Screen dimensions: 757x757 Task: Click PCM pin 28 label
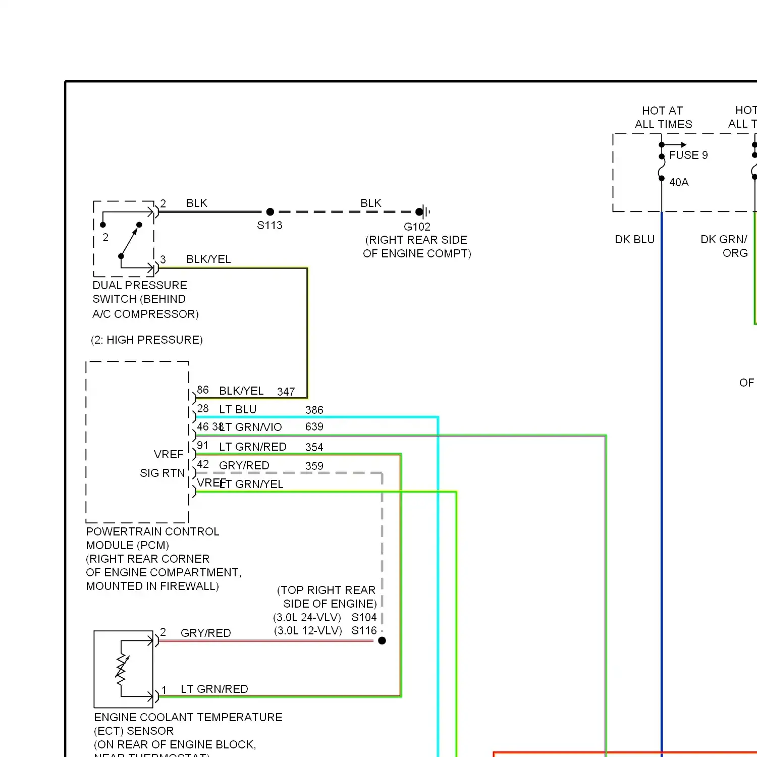click(203, 408)
